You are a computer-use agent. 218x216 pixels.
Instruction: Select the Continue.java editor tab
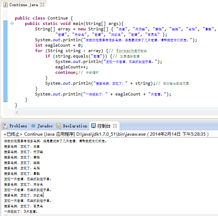23,5
